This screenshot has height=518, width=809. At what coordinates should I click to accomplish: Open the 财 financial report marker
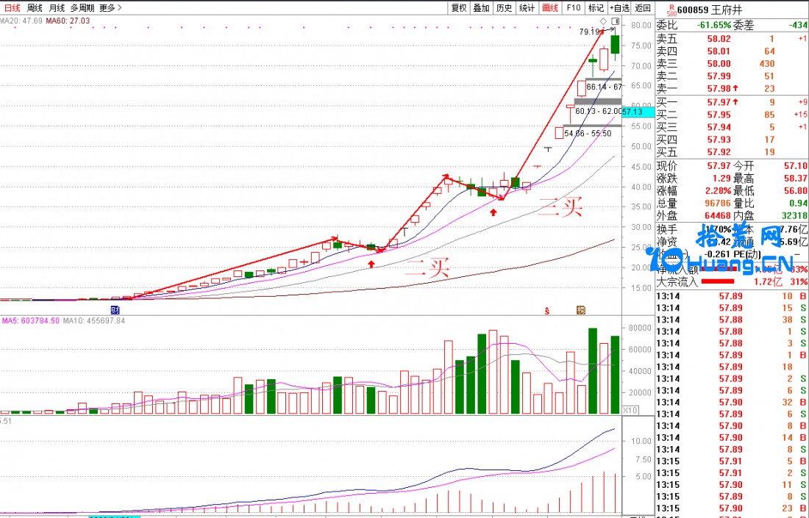(115, 310)
